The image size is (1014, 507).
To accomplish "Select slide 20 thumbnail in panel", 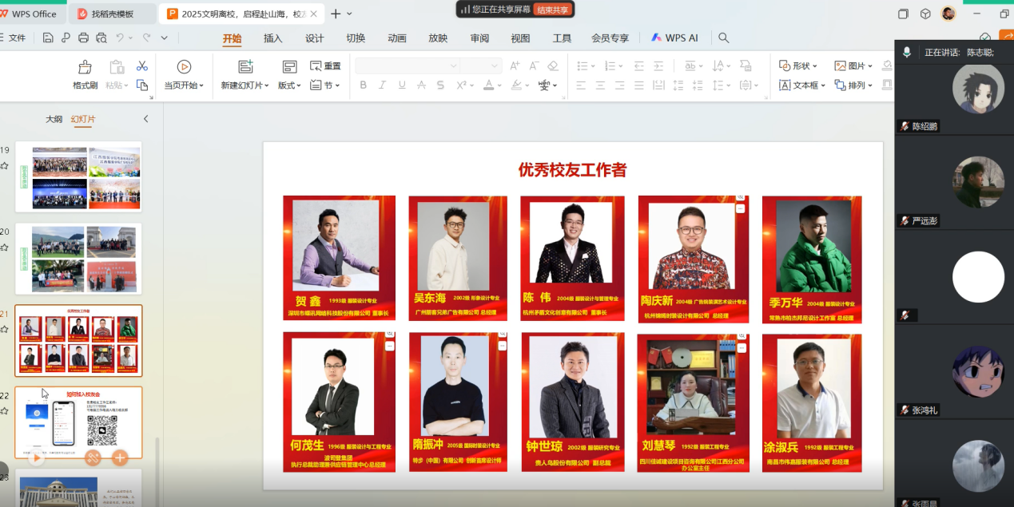I will pyautogui.click(x=78, y=259).
